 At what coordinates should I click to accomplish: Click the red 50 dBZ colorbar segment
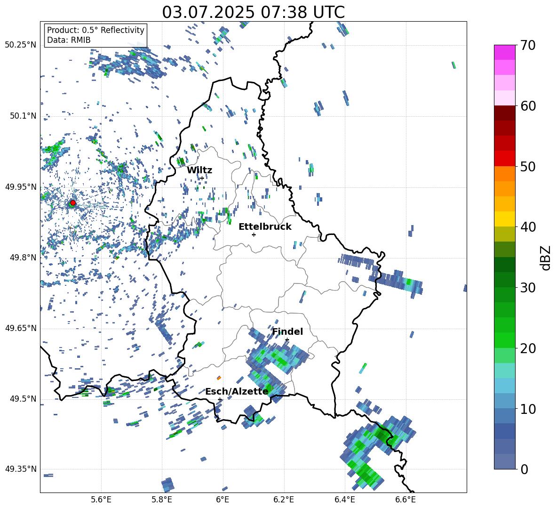[x=504, y=159]
